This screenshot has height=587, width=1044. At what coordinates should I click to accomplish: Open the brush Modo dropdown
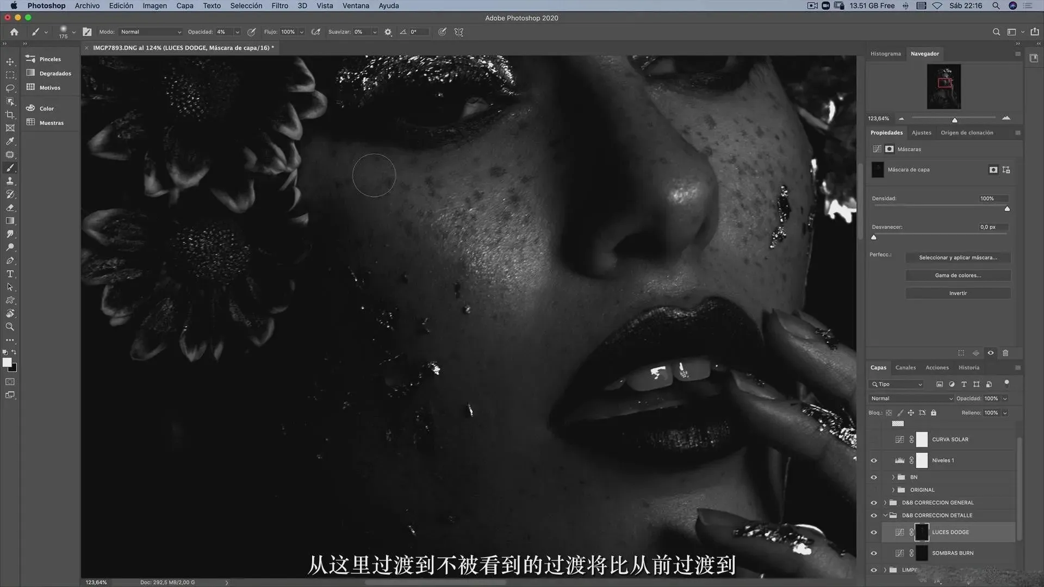151,32
